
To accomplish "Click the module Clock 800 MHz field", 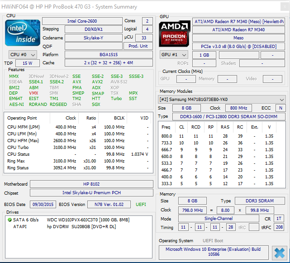I will [238, 108].
